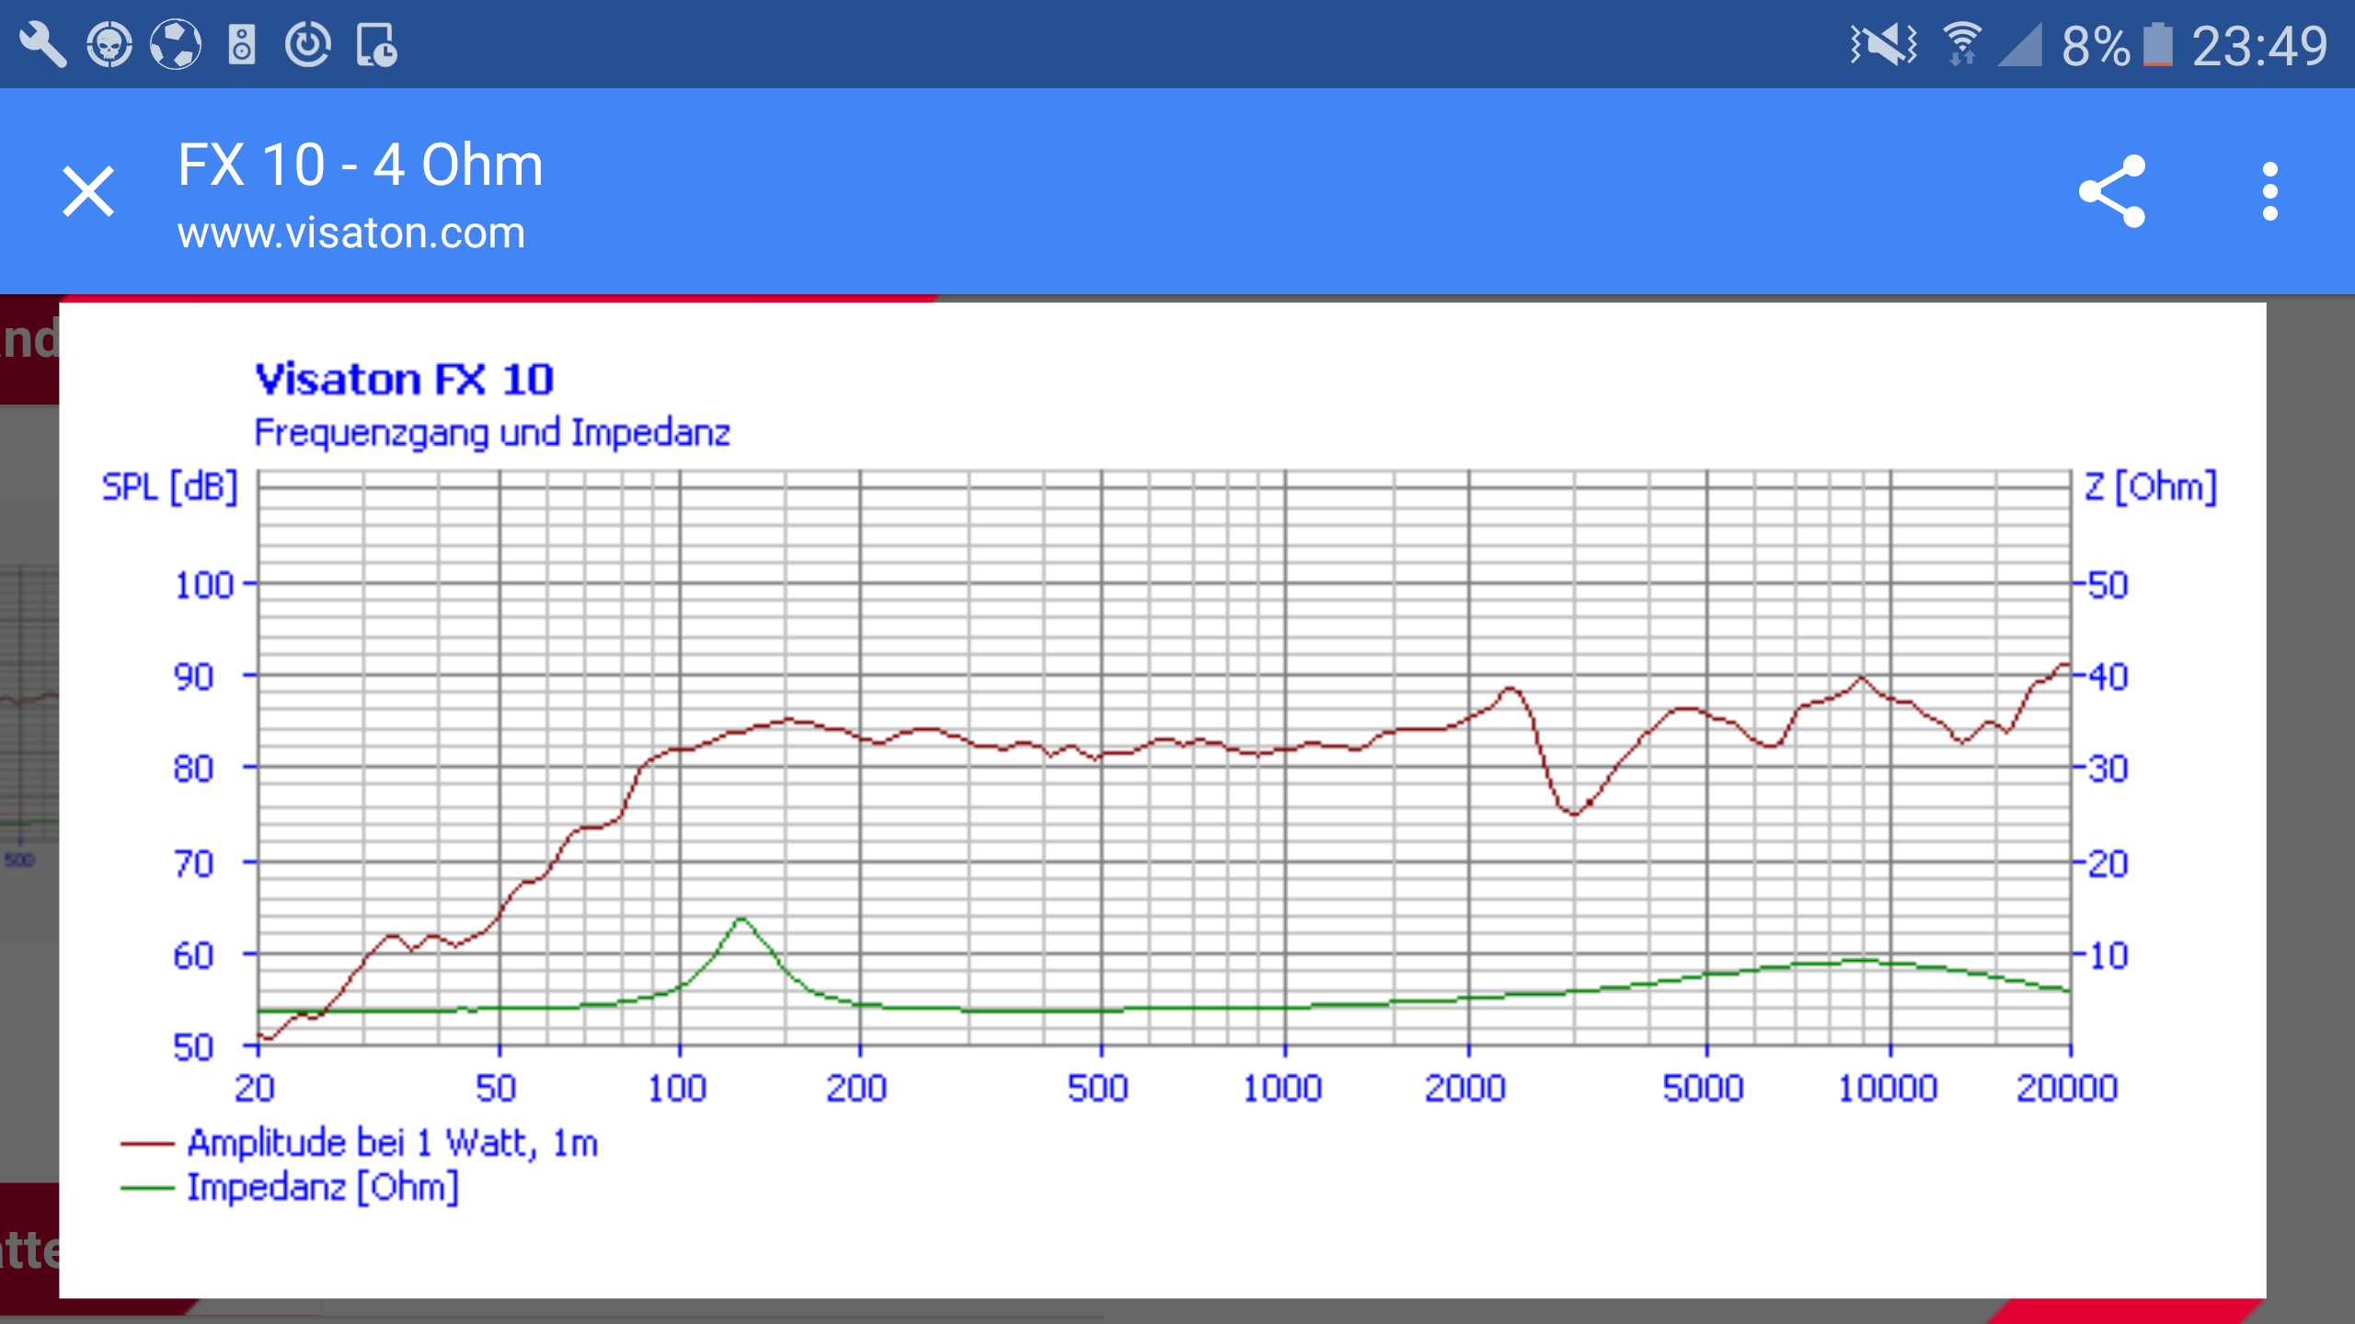Tap the 8% battery percentage
This screenshot has width=2355, height=1324.
click(x=2096, y=46)
